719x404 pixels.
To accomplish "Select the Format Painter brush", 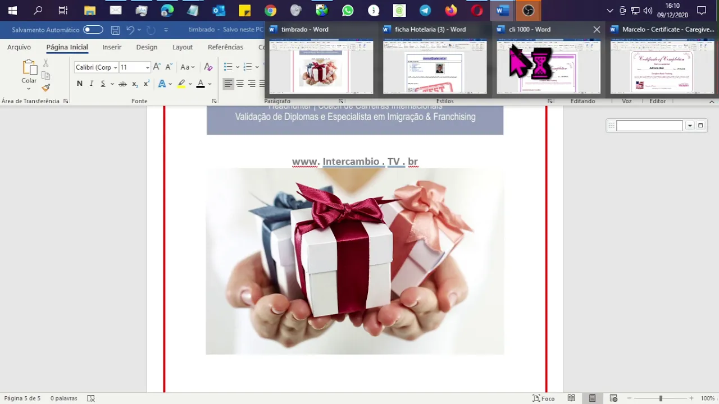I will 46,88.
